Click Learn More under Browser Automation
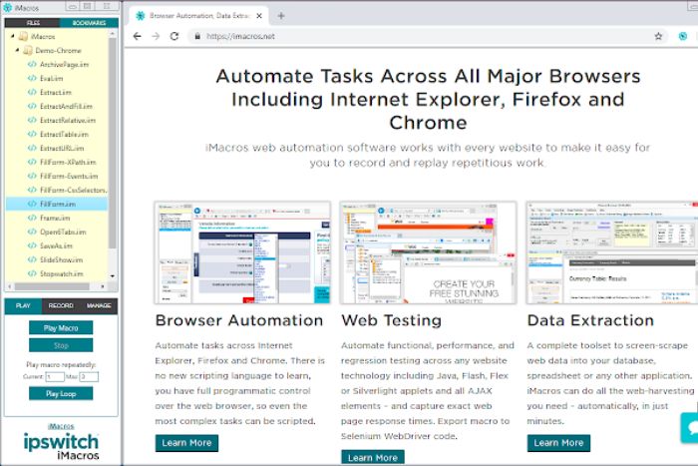Viewport: 698px width, 466px height. click(186, 442)
